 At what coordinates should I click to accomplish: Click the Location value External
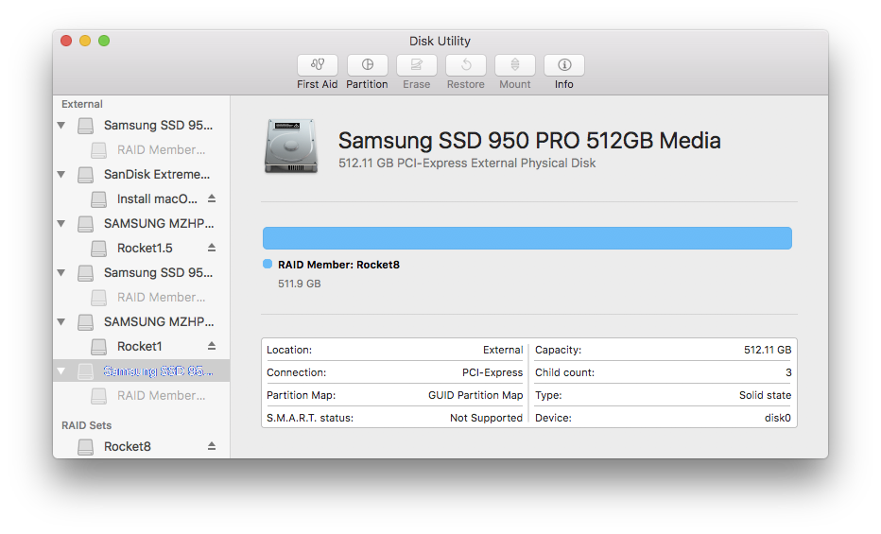[x=503, y=350]
